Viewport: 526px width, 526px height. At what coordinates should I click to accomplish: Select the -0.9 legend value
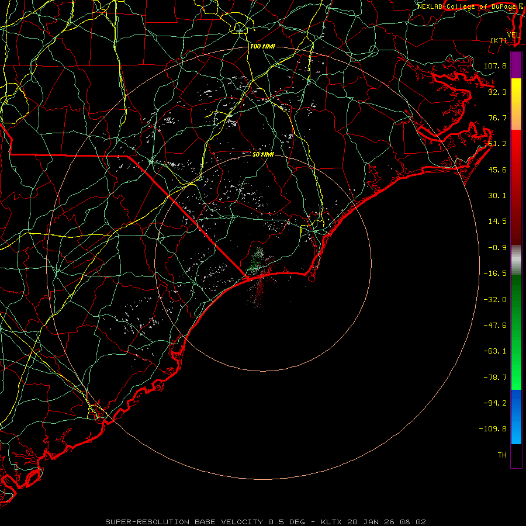click(x=497, y=248)
